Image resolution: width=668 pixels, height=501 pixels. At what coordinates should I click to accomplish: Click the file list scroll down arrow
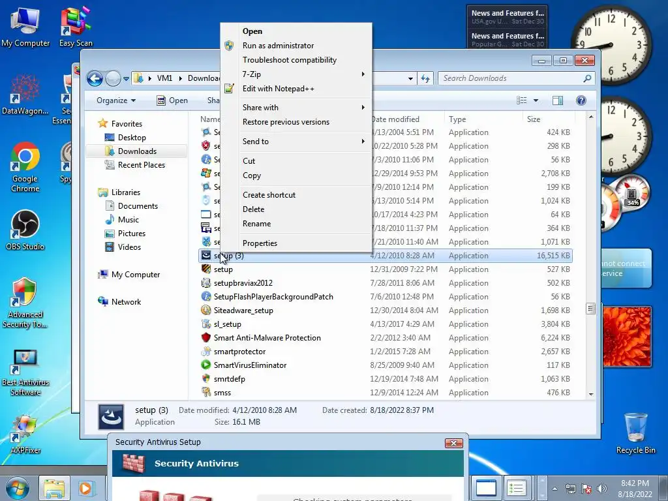click(x=591, y=394)
